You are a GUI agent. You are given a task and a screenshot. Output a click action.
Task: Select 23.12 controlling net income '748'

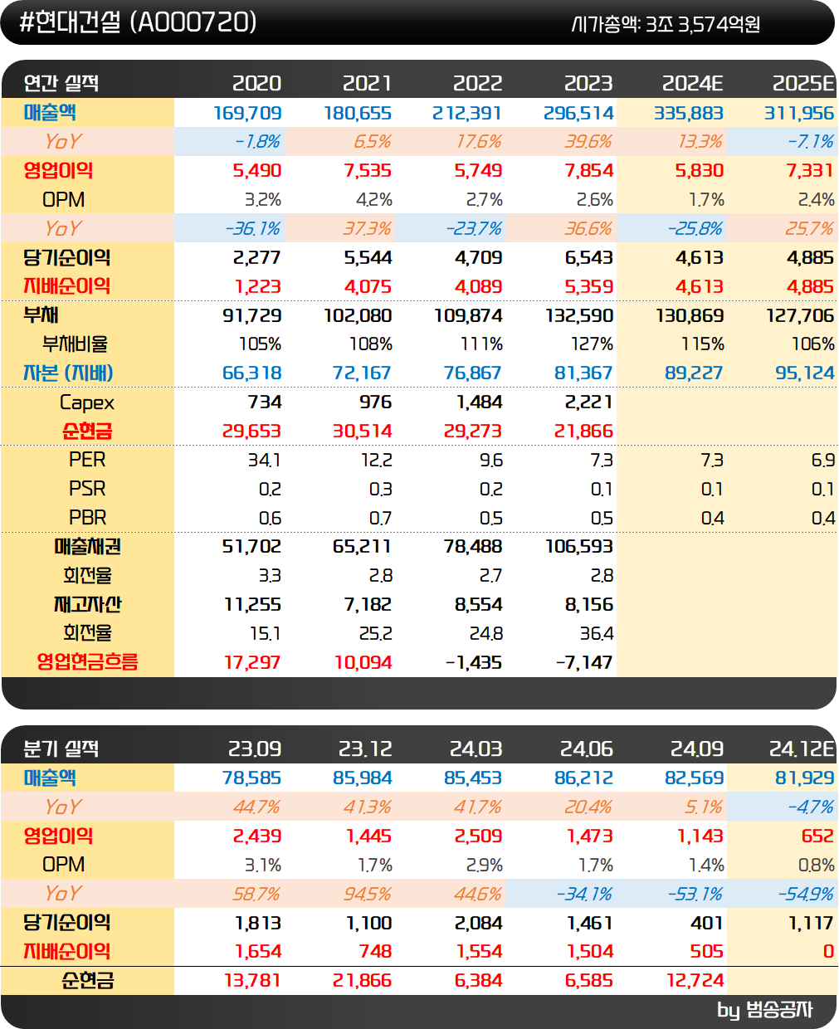(x=377, y=951)
